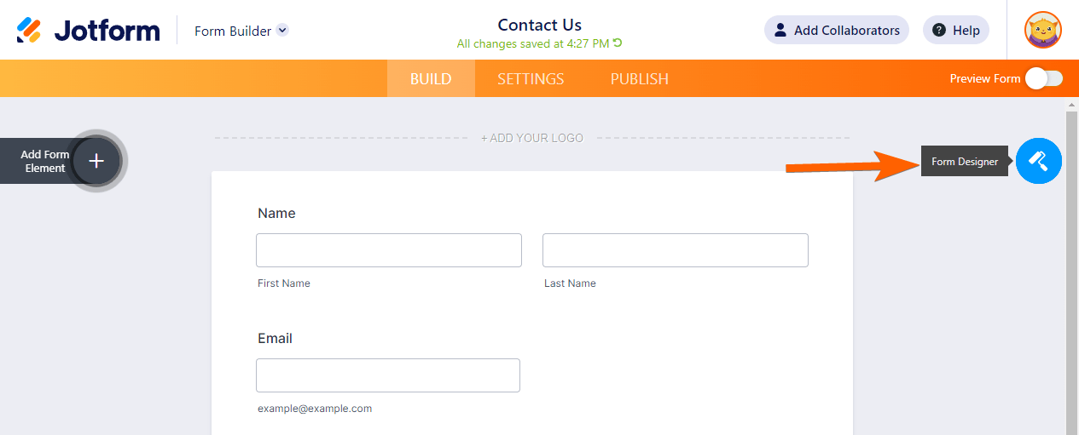This screenshot has width=1079, height=435.
Task: Click the Last Name input field
Action: coord(675,250)
